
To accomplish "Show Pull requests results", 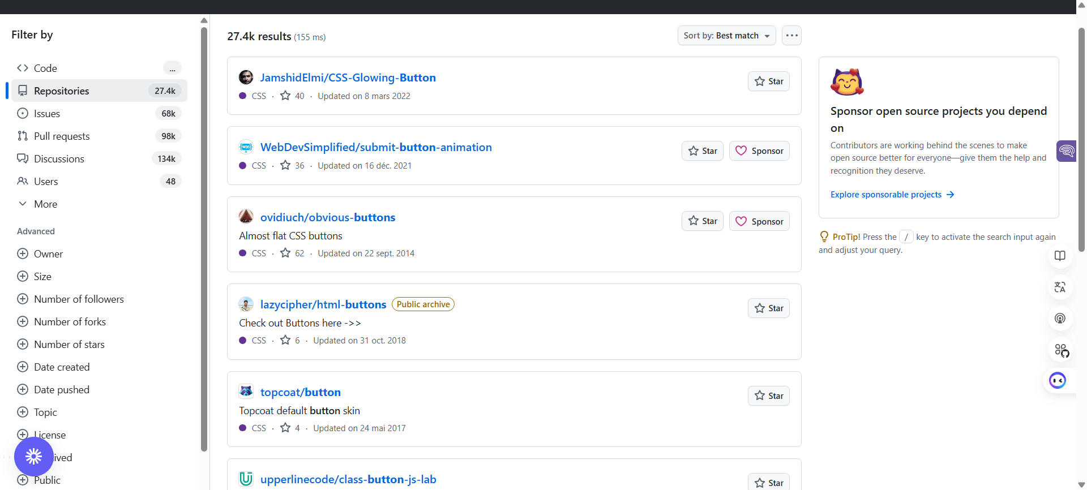I will point(99,136).
